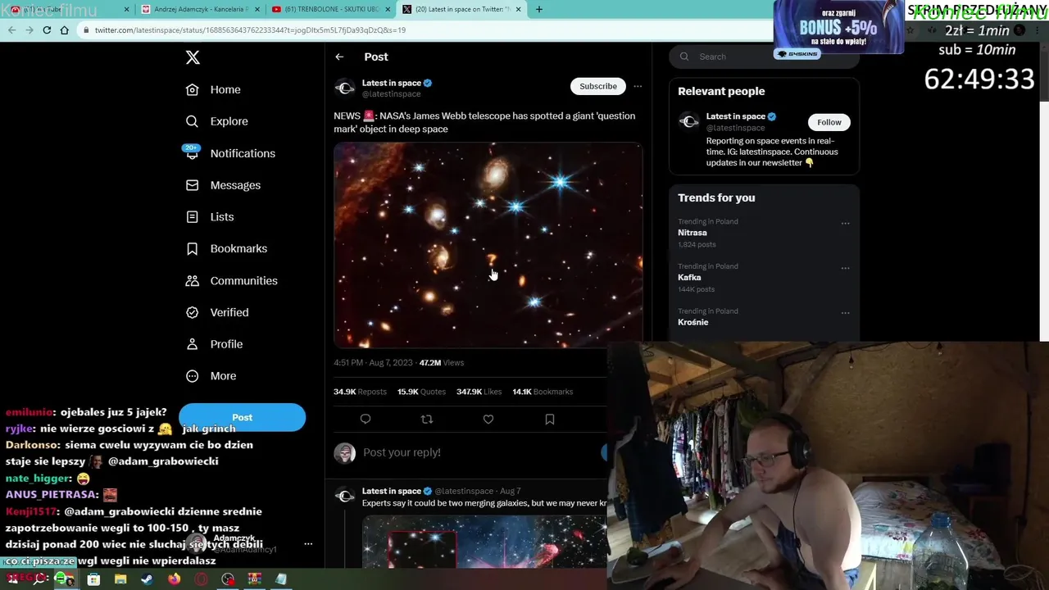The height and width of the screenshot is (590, 1049).
Task: View the 34.9K Reposts list
Action: pyautogui.click(x=360, y=392)
